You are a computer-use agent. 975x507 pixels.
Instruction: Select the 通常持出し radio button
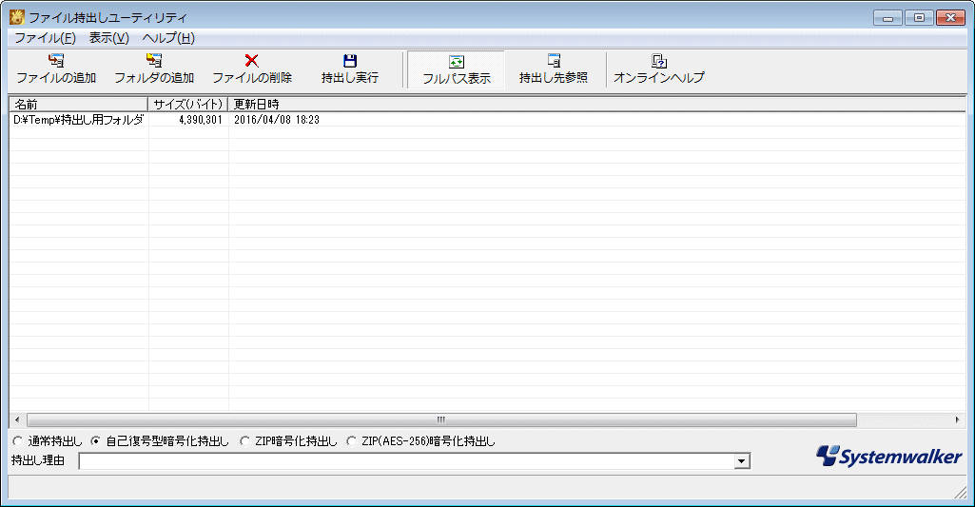coord(16,441)
